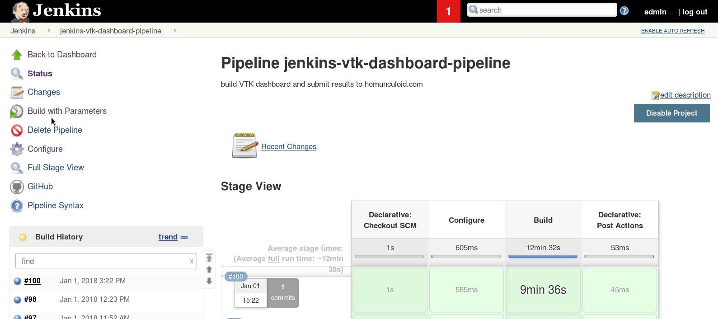Click the Configure stage column header
The image size is (718, 319).
tap(466, 220)
